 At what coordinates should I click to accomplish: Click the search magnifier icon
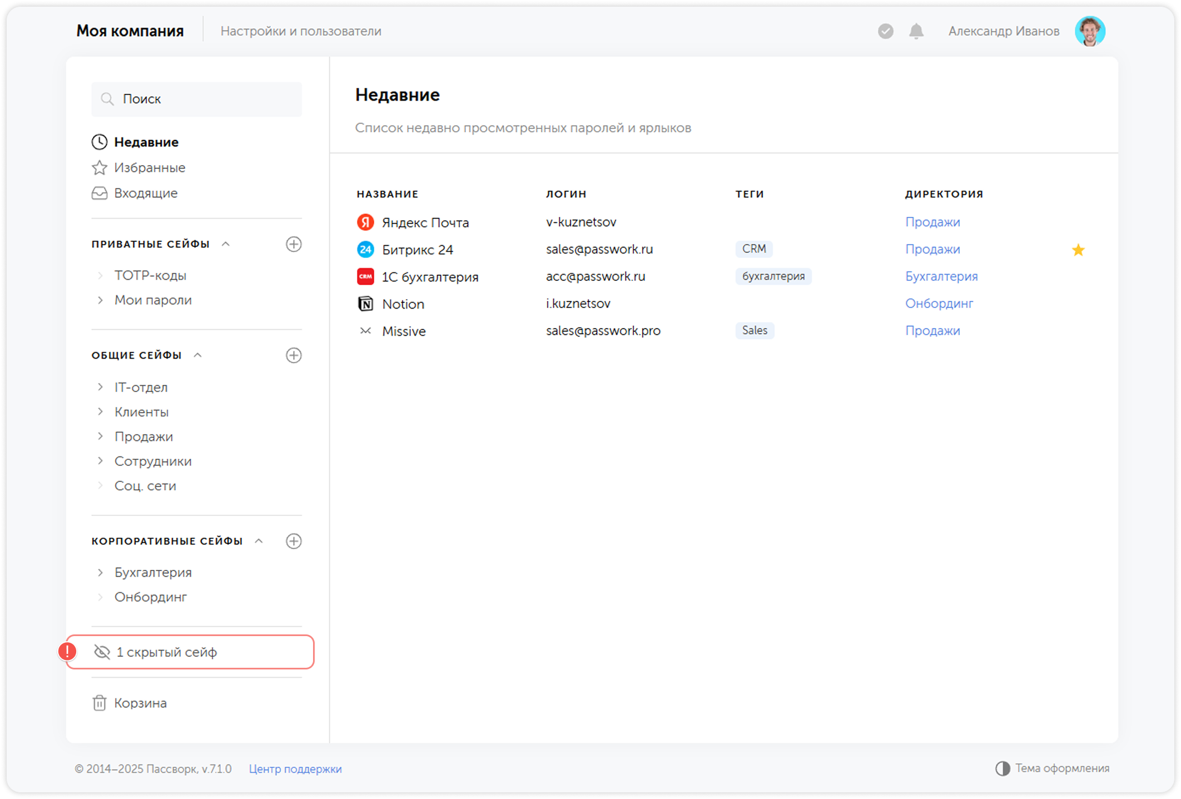tap(107, 99)
